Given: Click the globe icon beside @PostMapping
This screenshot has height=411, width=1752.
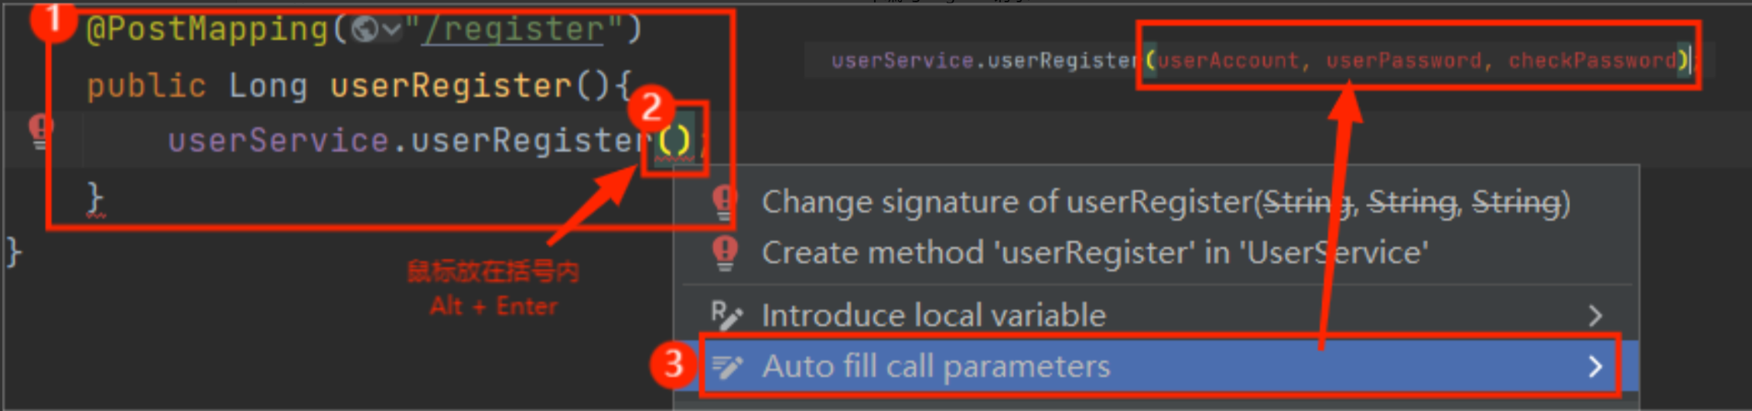Looking at the screenshot, I should [x=364, y=29].
